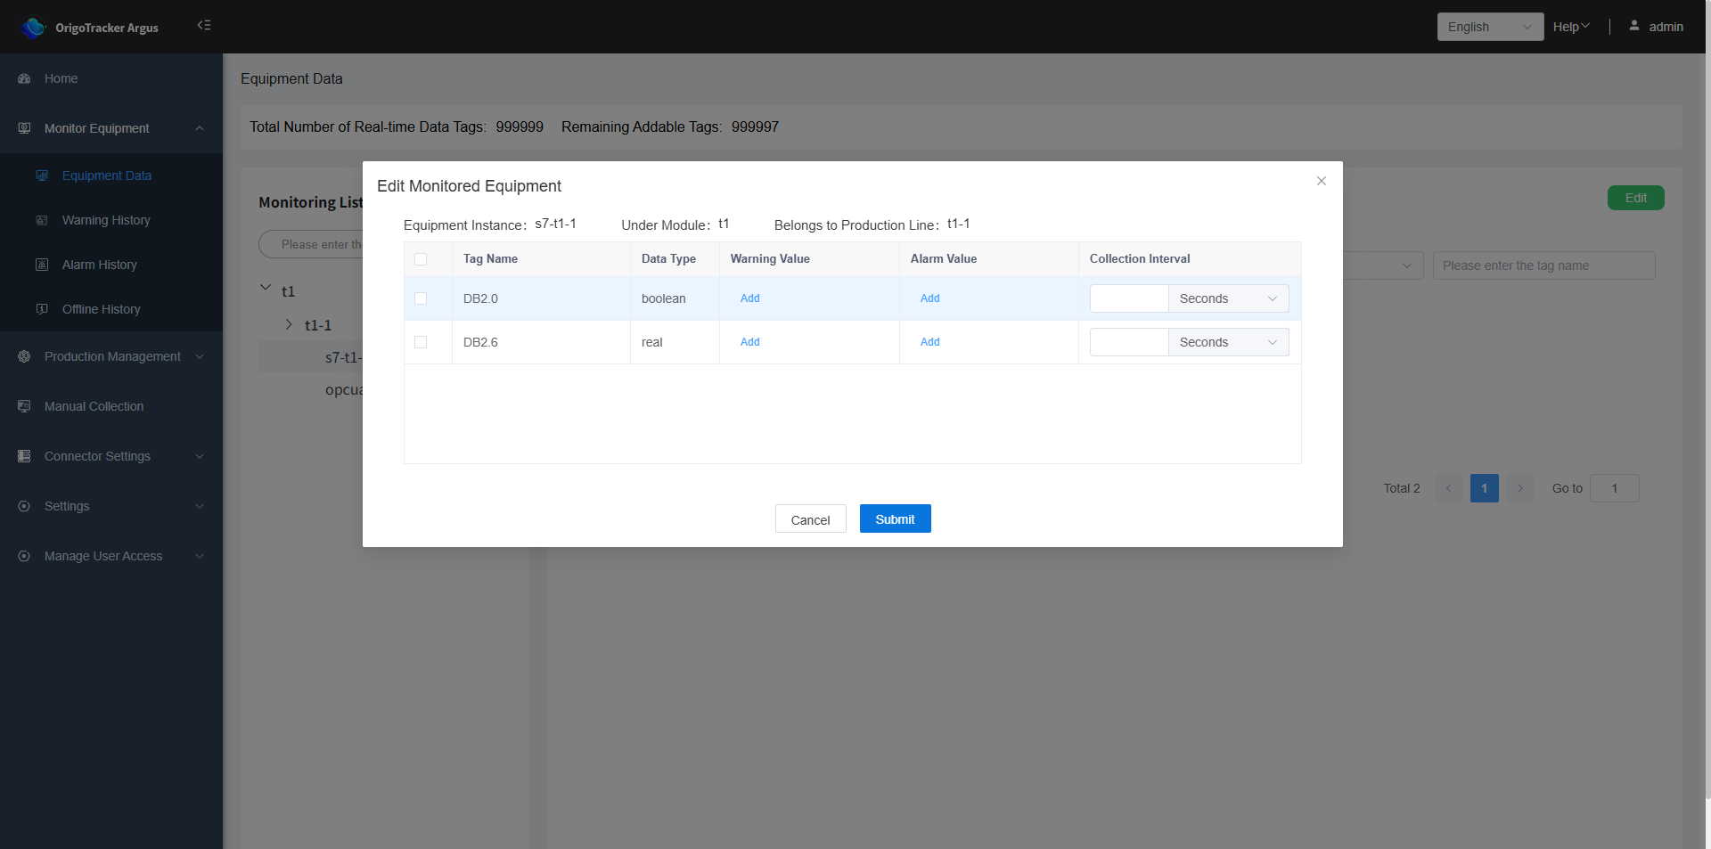The image size is (1711, 849).
Task: Submit the monitored equipment changes
Action: tap(895, 518)
